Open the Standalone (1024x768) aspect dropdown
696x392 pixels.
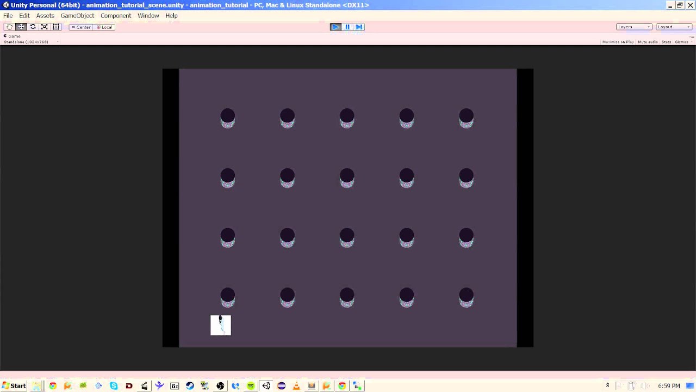[x=31, y=42]
